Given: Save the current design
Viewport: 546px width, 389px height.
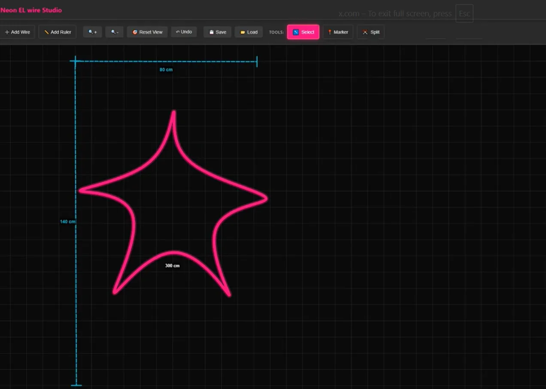Looking at the screenshot, I should [x=218, y=32].
